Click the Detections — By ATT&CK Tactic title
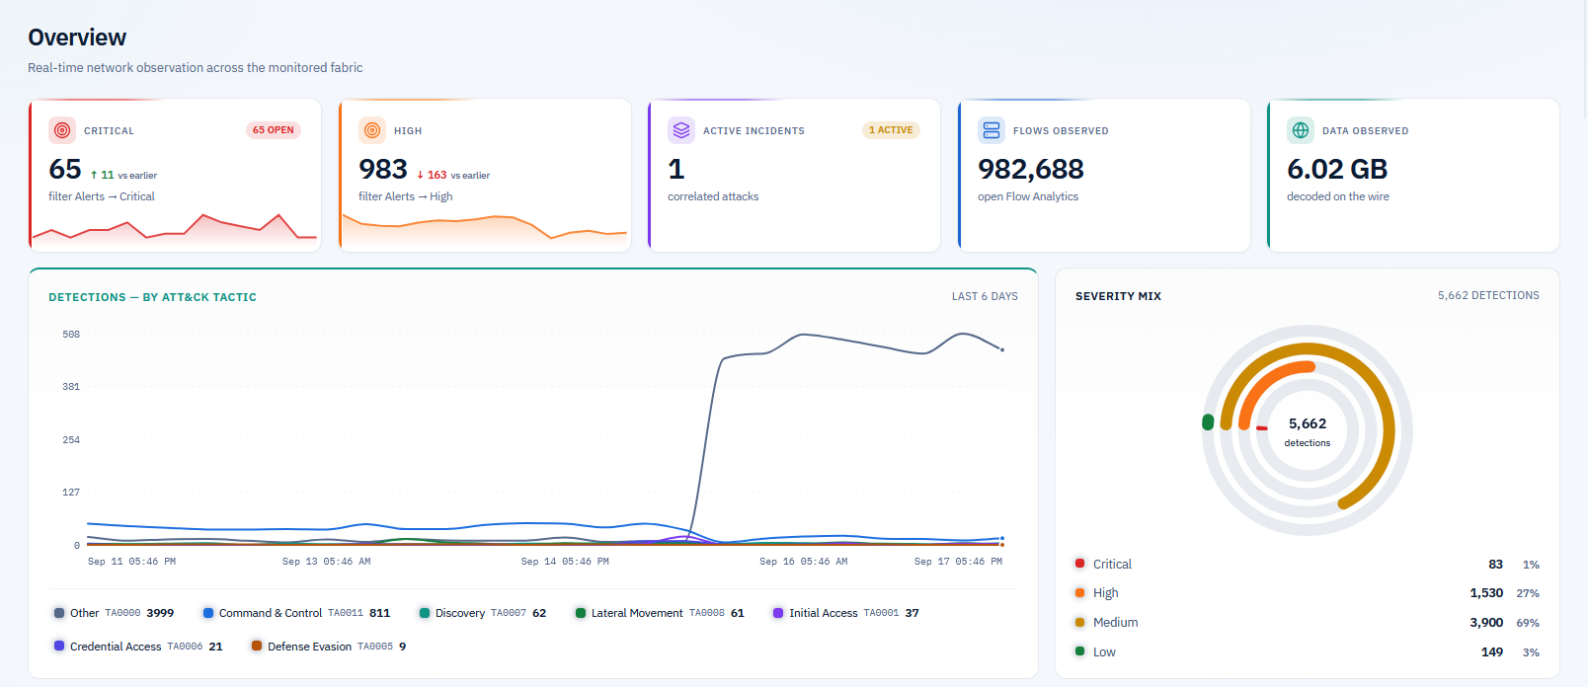1588x687 pixels. click(153, 297)
